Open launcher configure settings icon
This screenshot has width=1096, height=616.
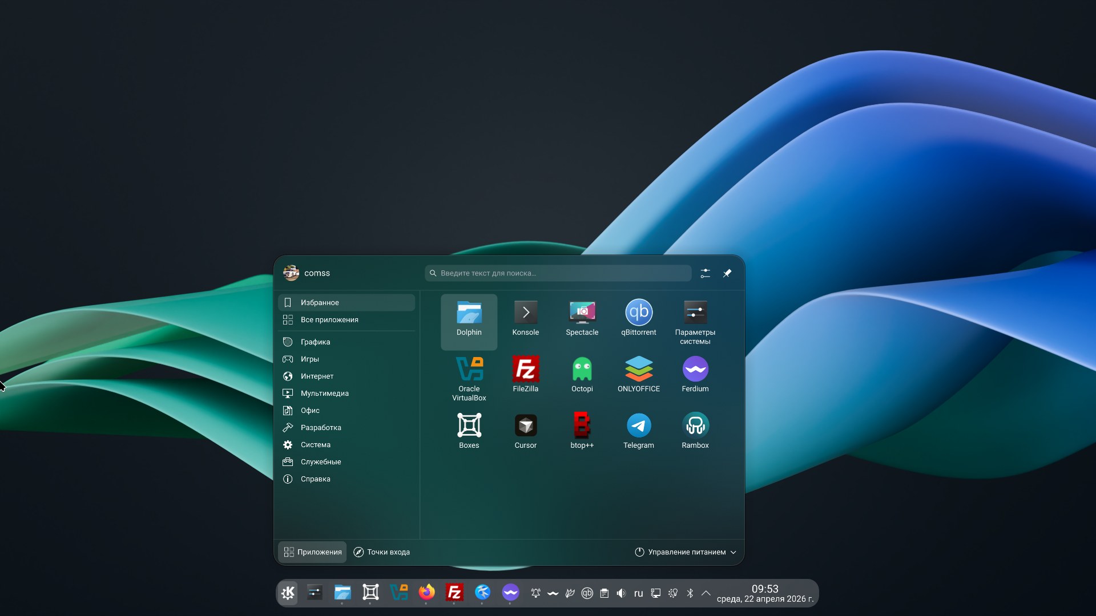706,273
